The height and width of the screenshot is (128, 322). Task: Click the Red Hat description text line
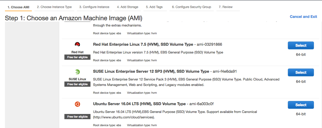(158, 52)
